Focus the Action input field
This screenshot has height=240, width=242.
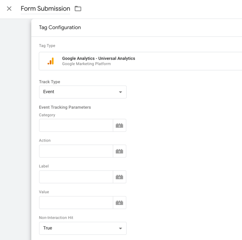76,151
